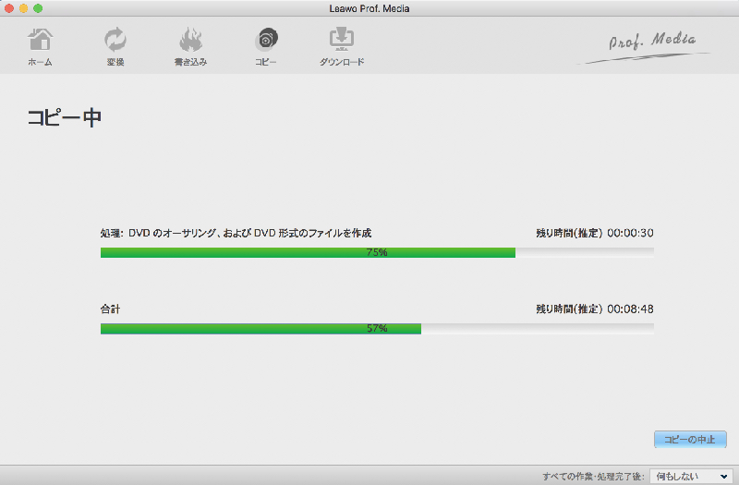The height and width of the screenshot is (485, 739).
Task: Maximize the window with the green button
Action: pyautogui.click(x=38, y=8)
